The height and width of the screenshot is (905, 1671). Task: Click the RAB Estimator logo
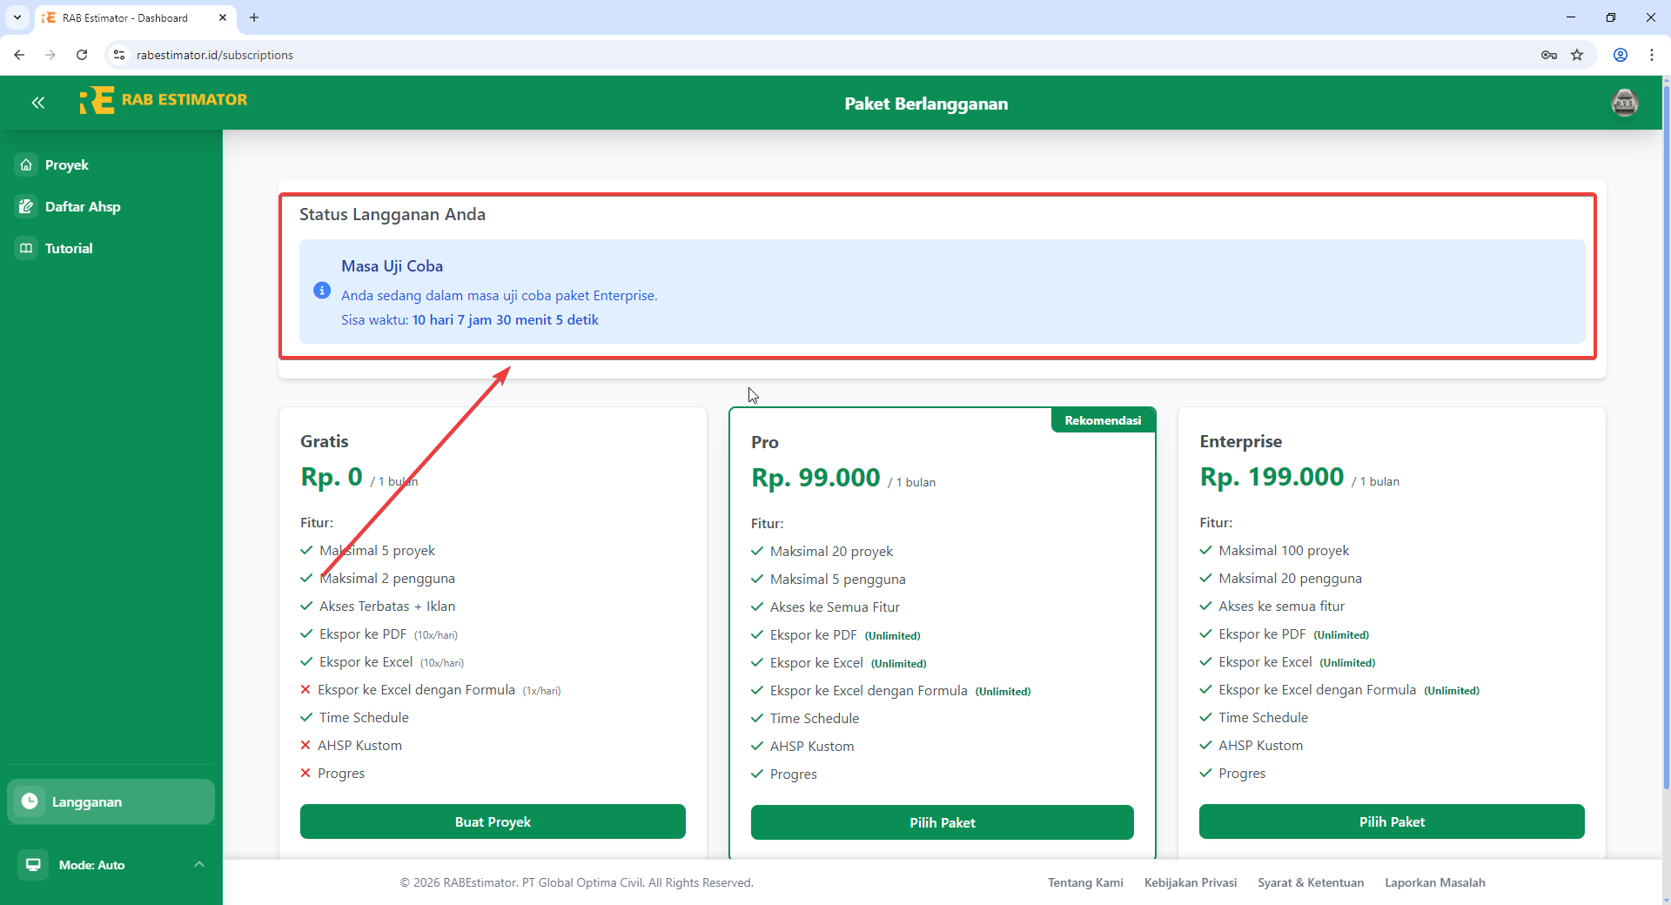pos(163,100)
